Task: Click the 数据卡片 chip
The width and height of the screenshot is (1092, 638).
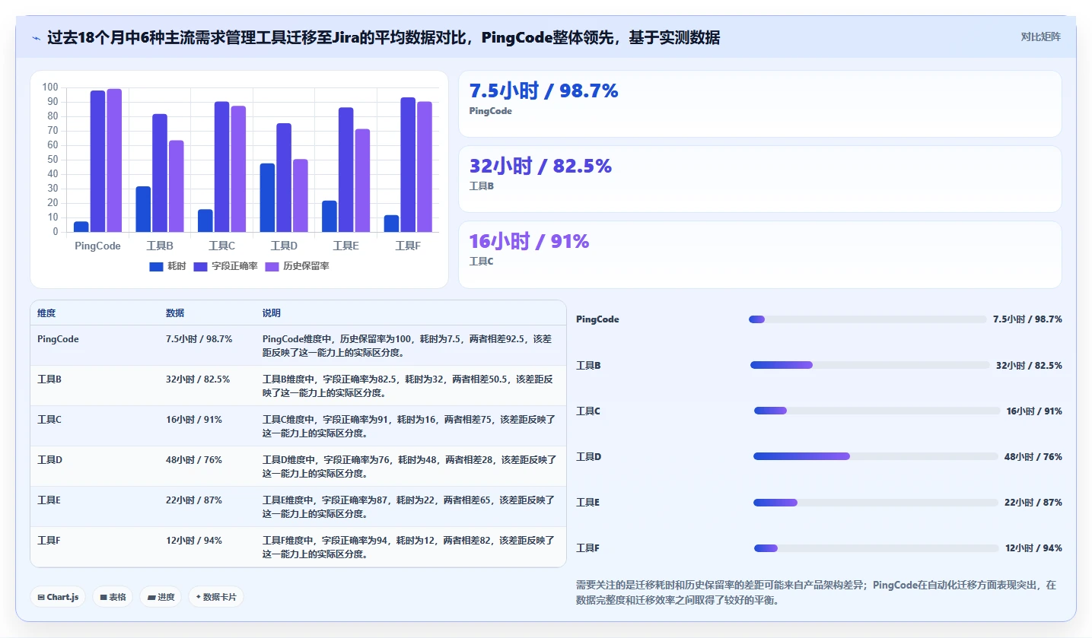Action: 216,597
